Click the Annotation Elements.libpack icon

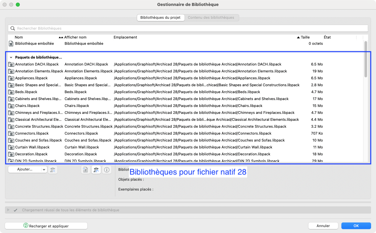(x=11, y=71)
